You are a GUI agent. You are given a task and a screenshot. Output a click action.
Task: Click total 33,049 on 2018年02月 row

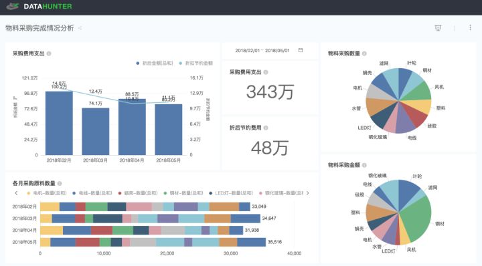point(259,207)
